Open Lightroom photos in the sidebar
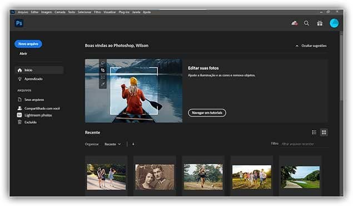Screen dimensions: 353x206 coord(38,115)
